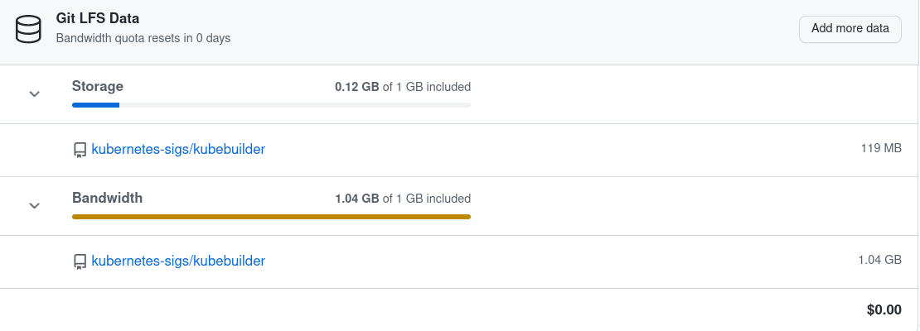Click the Bandwidth quota resets notice

coord(143,38)
